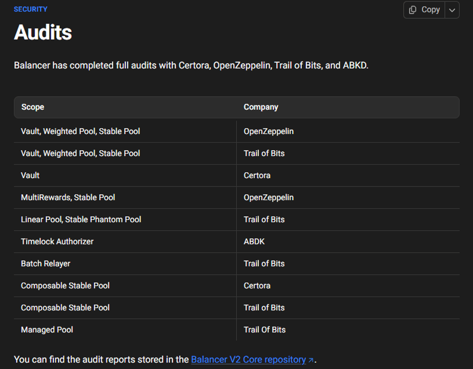Select the Timelock Authorizer scope cell

[57, 242]
